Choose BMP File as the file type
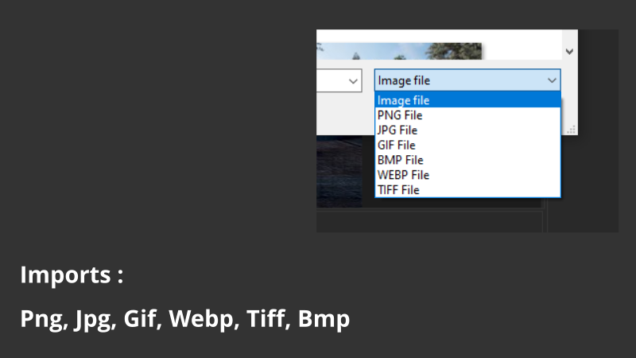Image resolution: width=636 pixels, height=358 pixels. tap(467, 160)
